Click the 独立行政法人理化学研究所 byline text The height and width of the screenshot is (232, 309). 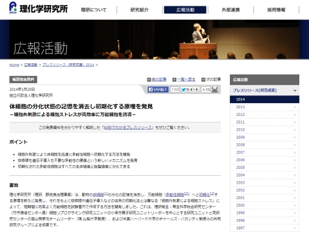coord(31,95)
